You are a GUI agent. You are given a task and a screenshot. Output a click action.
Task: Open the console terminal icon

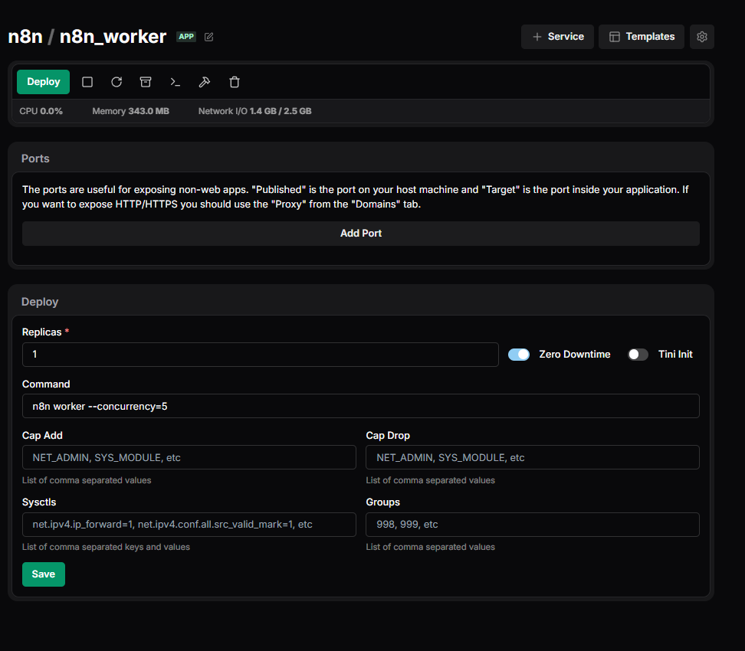point(176,82)
